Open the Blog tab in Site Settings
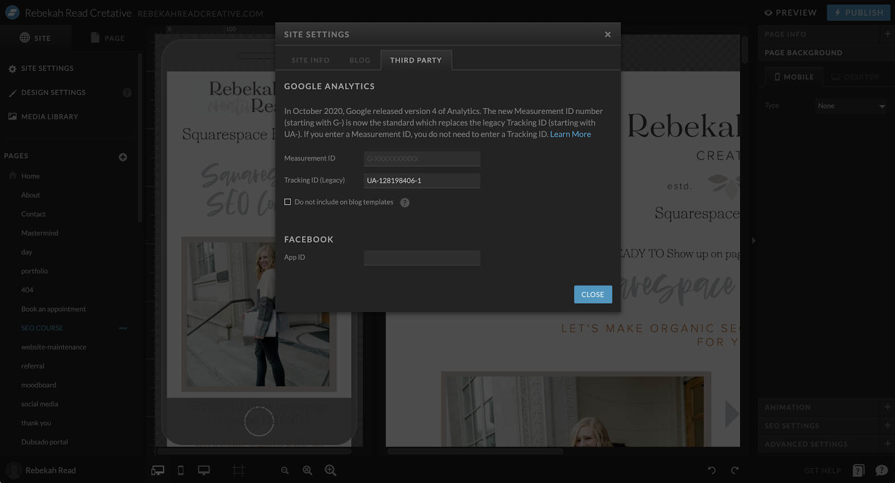The height and width of the screenshot is (483, 895). (360, 60)
